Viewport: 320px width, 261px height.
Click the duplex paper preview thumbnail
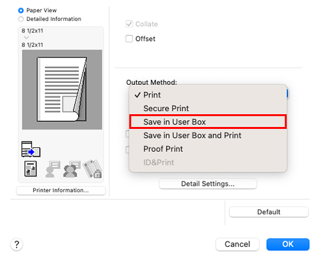[62, 89]
